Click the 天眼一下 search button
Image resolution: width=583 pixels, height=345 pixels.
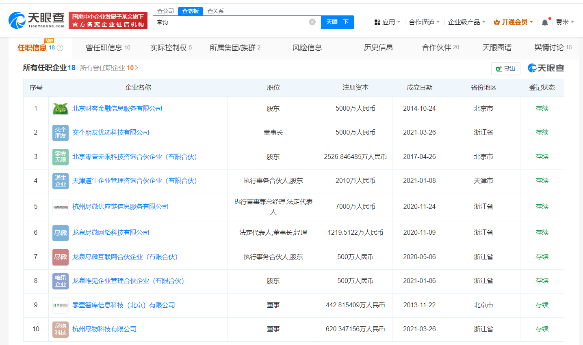(337, 22)
